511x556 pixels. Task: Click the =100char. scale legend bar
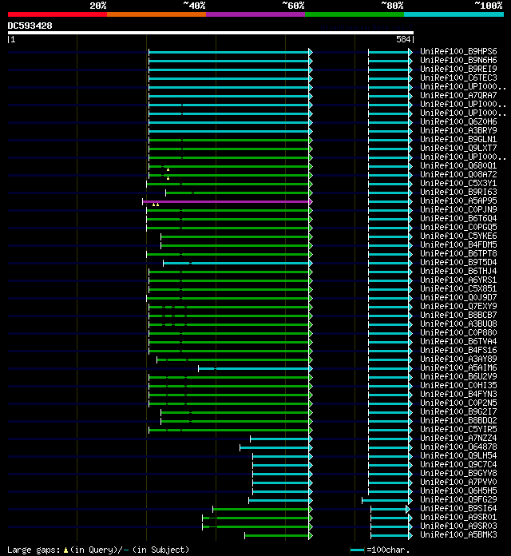click(x=357, y=550)
